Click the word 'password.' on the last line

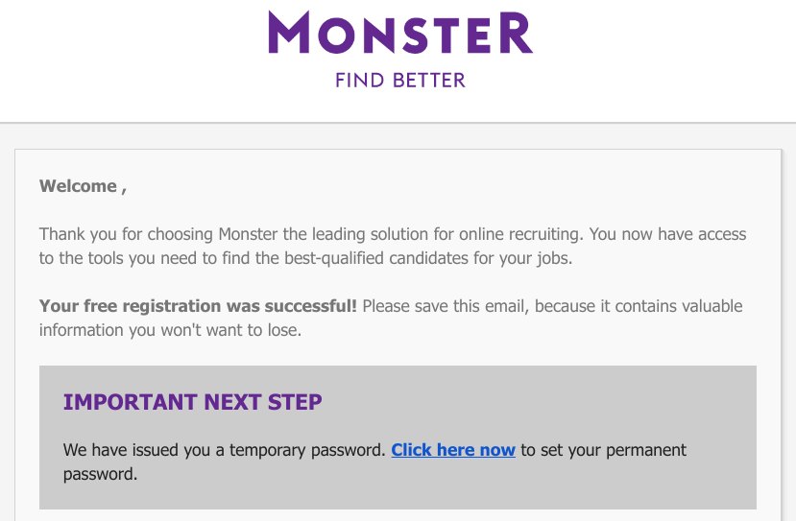(x=101, y=474)
